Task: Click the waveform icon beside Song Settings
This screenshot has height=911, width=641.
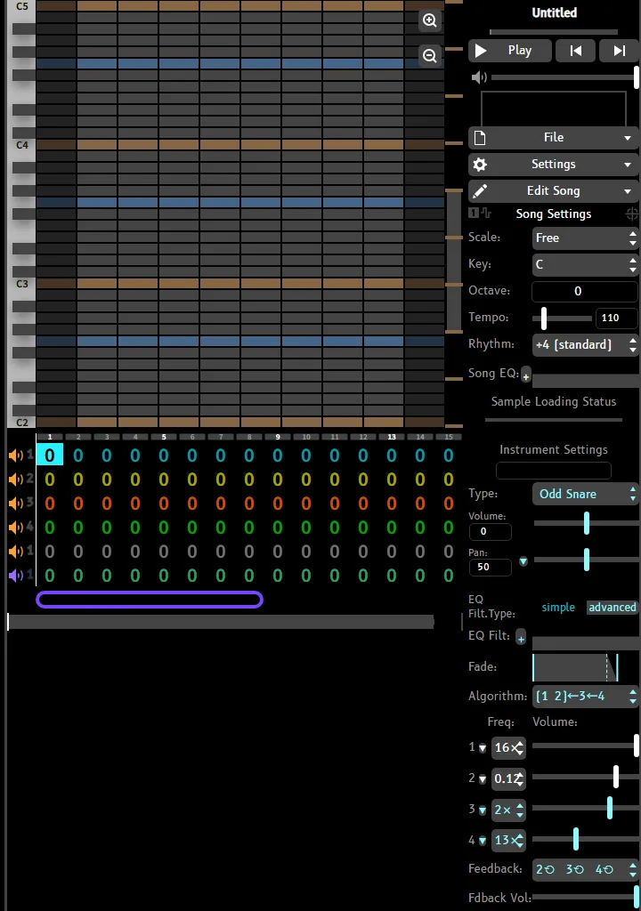Action: click(x=487, y=214)
